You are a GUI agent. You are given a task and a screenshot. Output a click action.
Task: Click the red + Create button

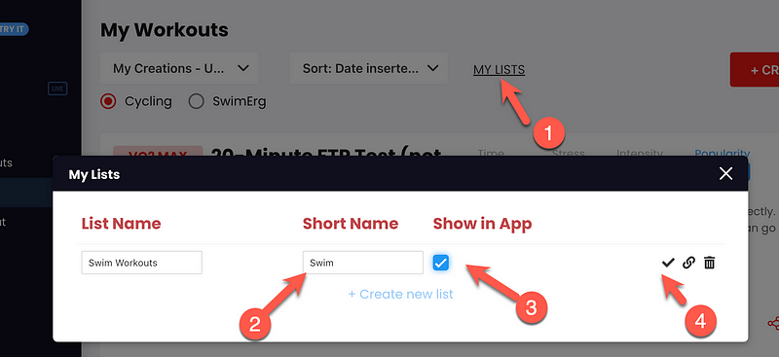point(754,70)
